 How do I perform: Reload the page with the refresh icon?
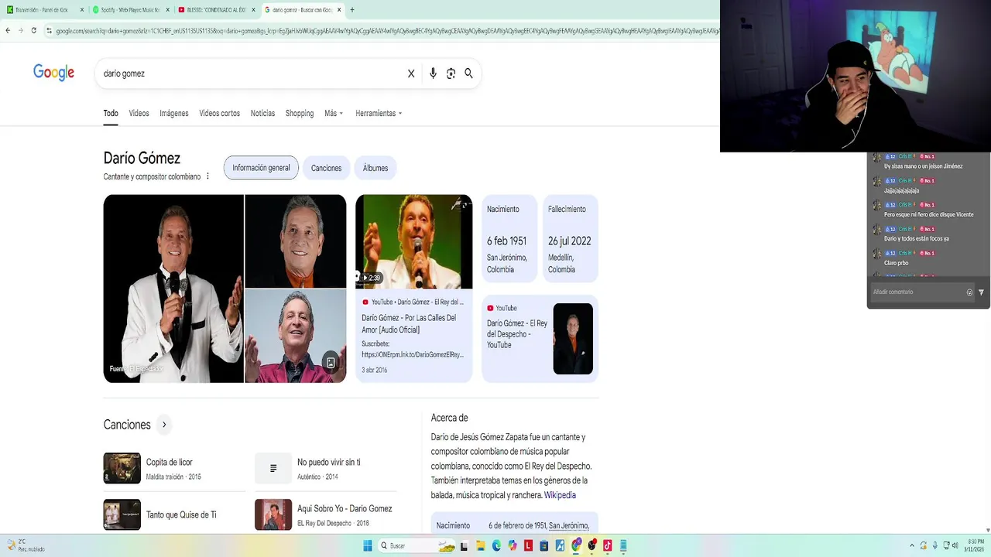(33, 30)
